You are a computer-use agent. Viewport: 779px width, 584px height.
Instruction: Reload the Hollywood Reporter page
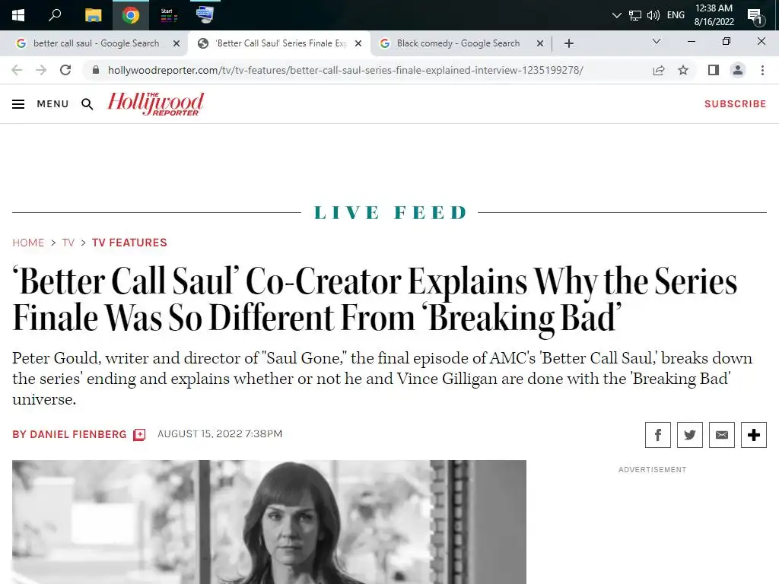coord(65,70)
